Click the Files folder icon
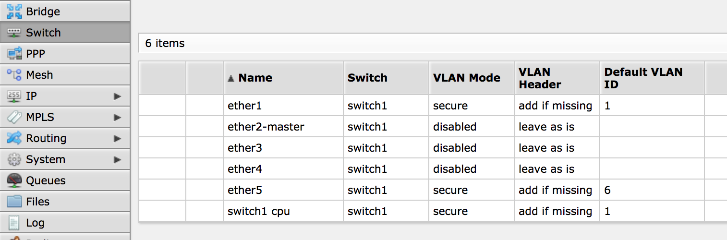Screen dimensions: 727x240 point(14,202)
